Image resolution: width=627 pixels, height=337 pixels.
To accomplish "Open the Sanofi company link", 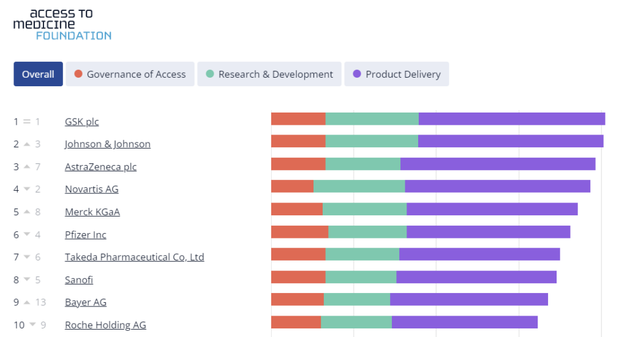I will 79,280.
